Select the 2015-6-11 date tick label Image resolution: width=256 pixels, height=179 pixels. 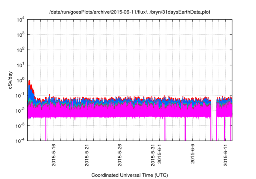(x=226, y=156)
